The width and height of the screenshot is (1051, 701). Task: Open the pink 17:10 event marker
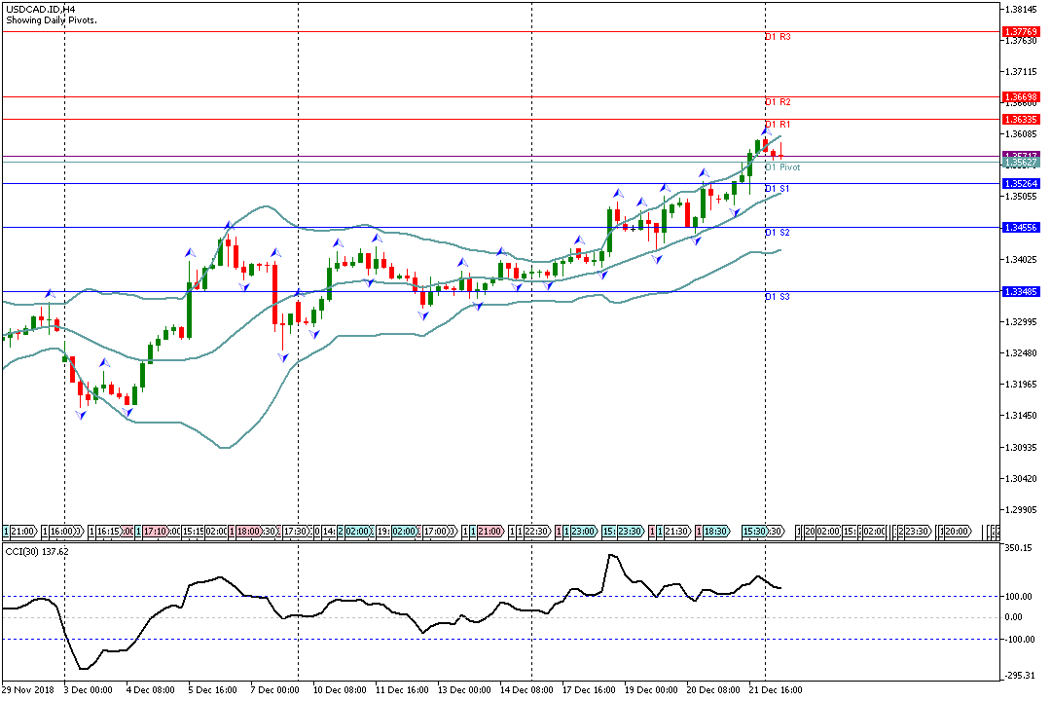(x=155, y=532)
